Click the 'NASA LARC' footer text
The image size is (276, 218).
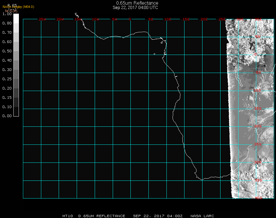click(202, 216)
